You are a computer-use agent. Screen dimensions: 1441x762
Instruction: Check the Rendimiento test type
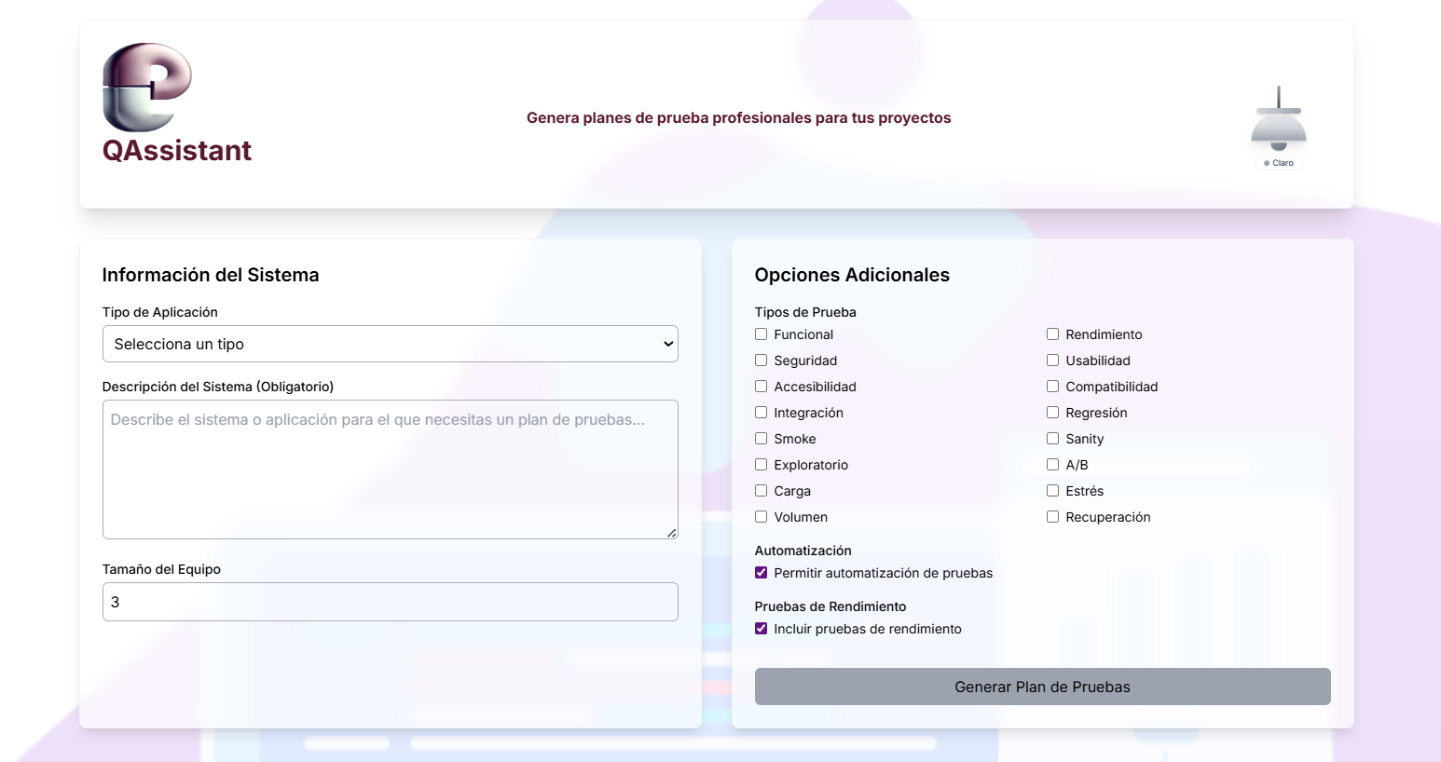(1052, 334)
